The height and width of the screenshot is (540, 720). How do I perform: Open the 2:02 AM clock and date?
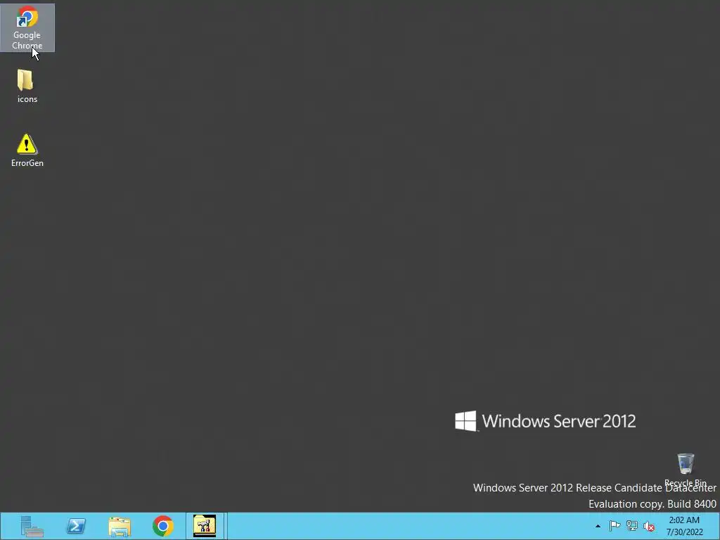(684, 526)
